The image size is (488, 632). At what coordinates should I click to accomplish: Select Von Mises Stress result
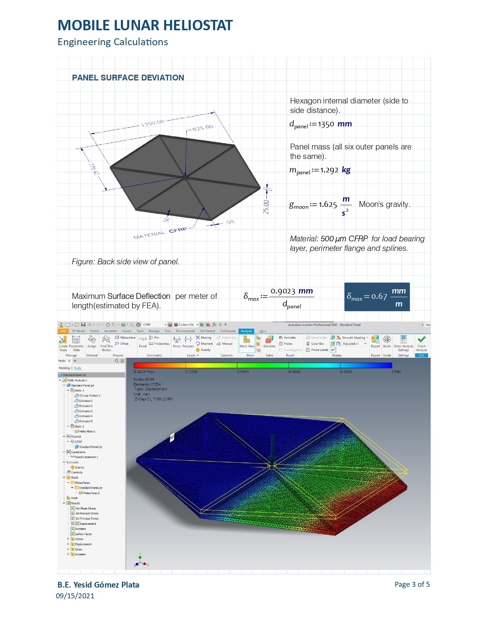[x=83, y=508]
